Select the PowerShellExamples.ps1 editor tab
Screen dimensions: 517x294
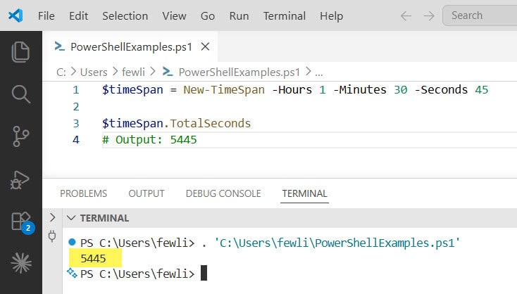point(131,46)
